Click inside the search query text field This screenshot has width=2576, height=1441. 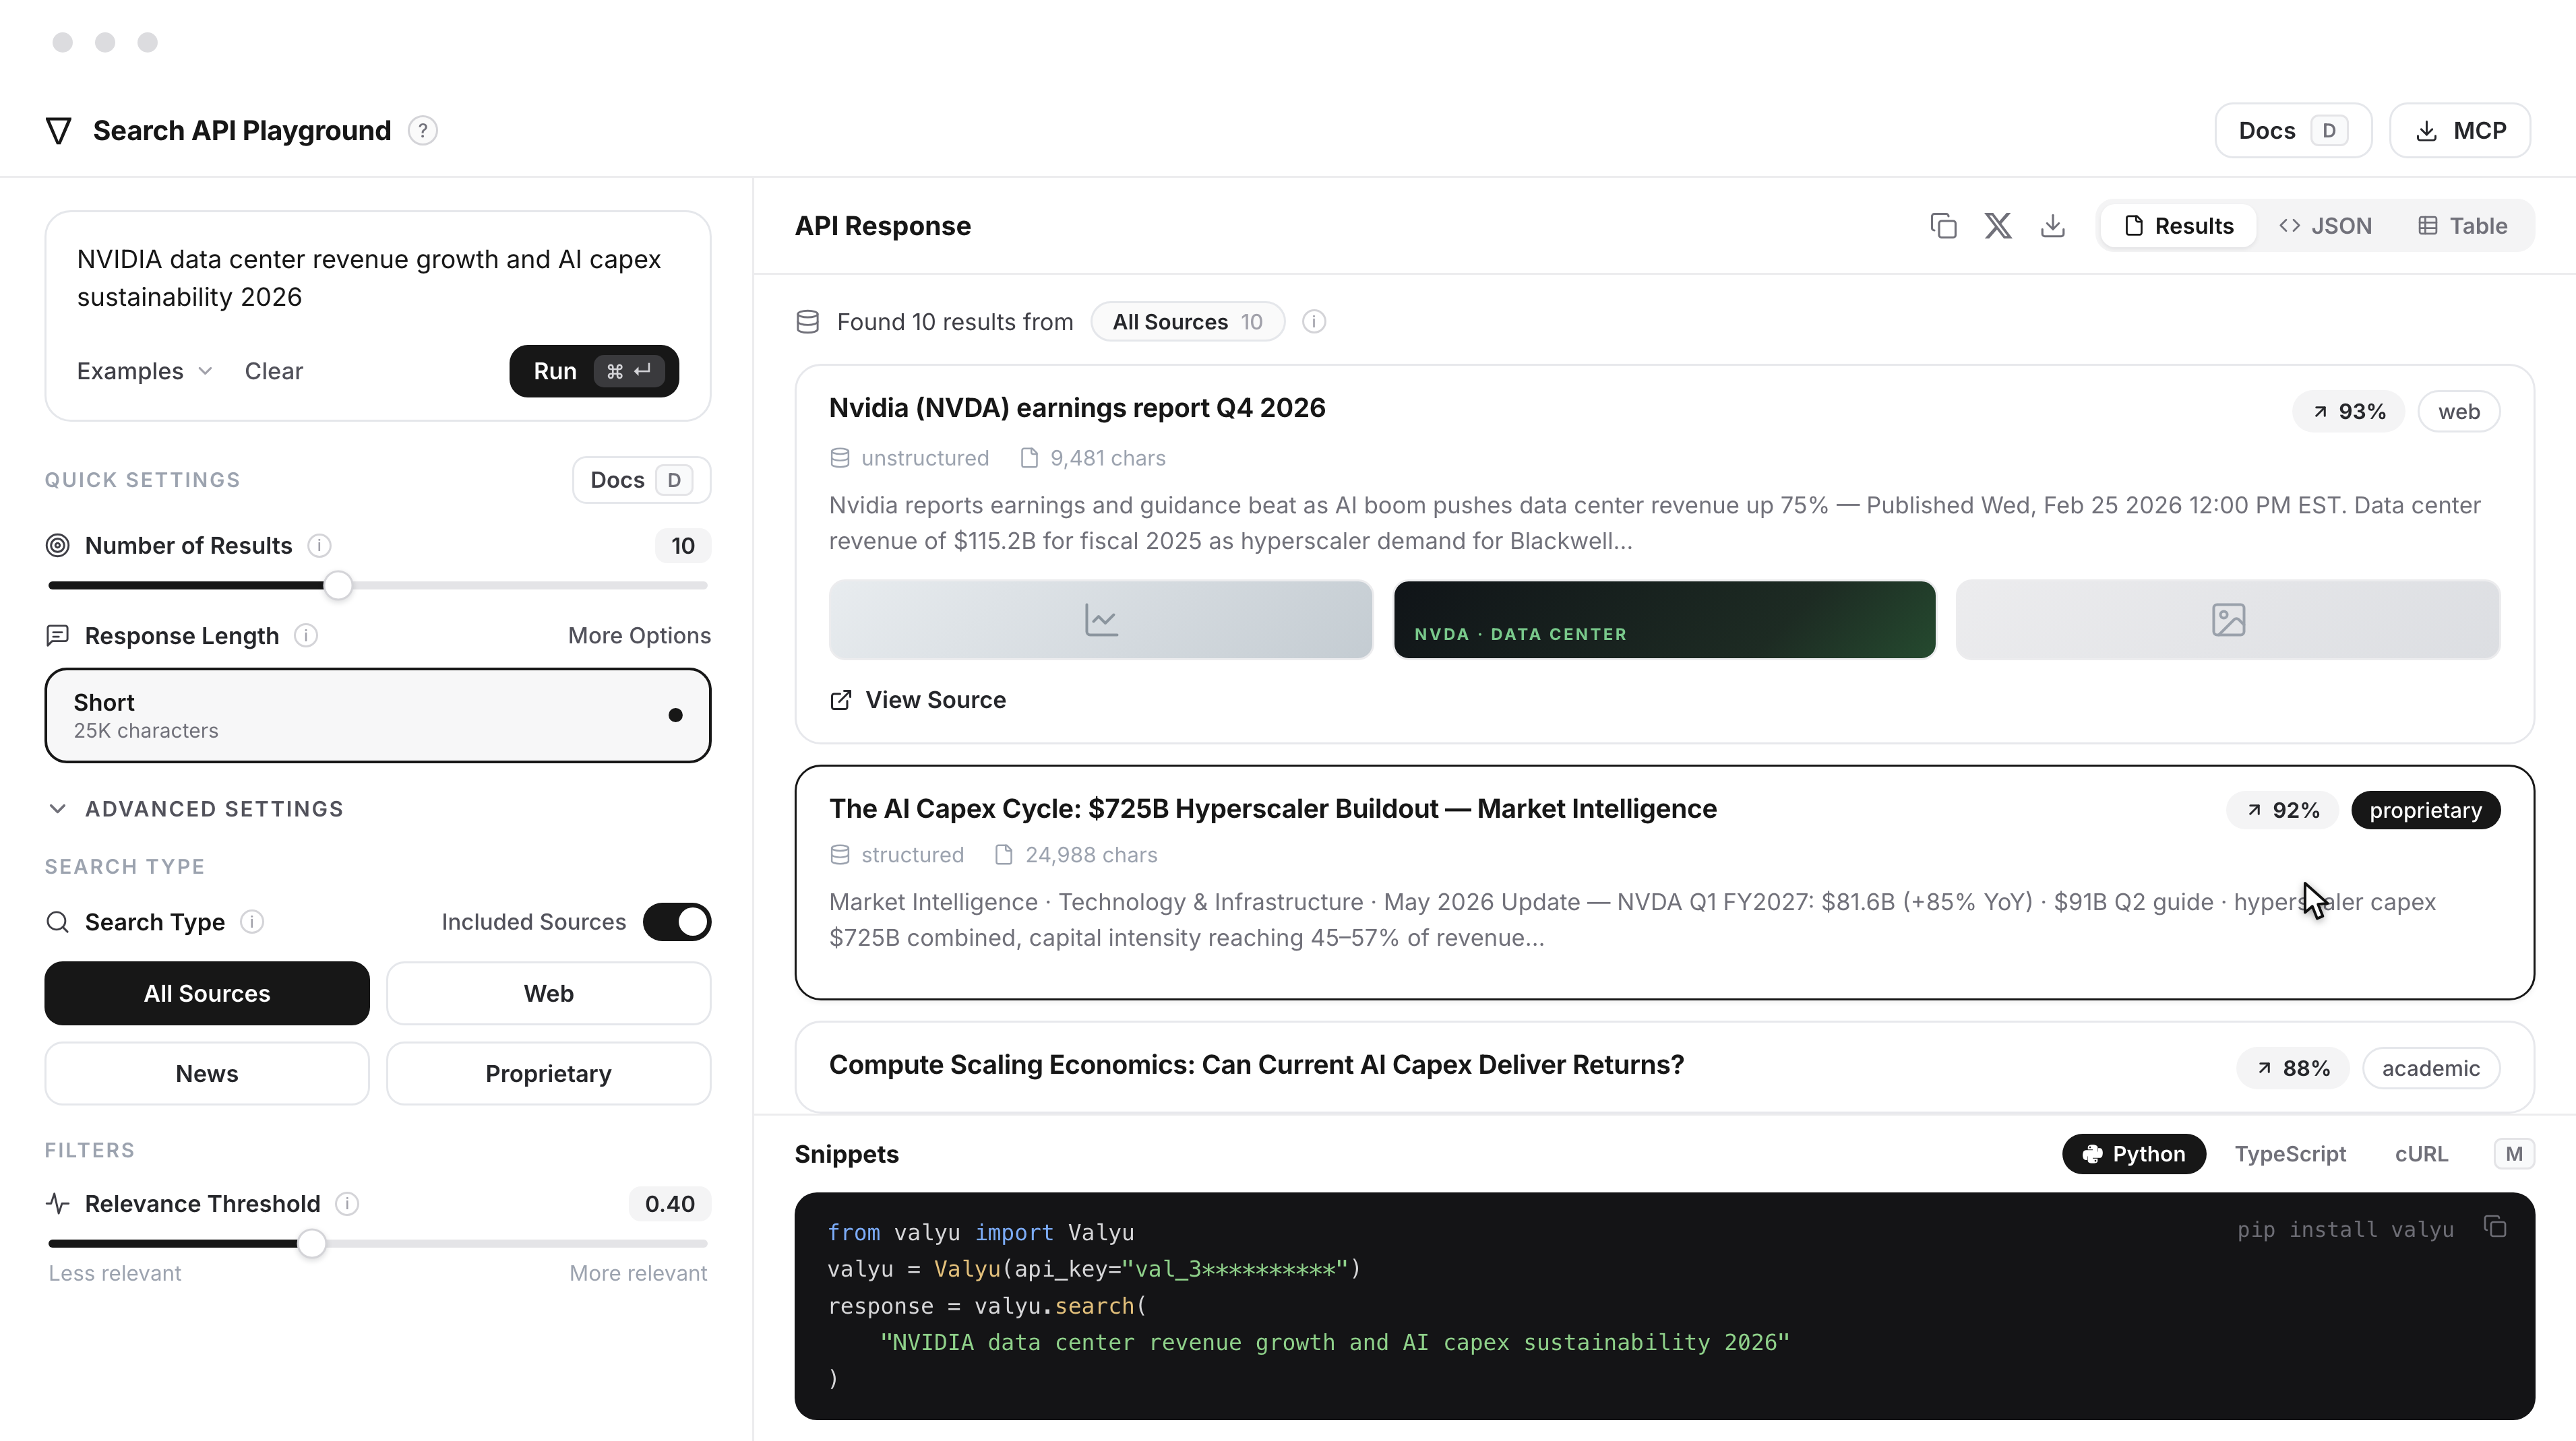(378, 278)
